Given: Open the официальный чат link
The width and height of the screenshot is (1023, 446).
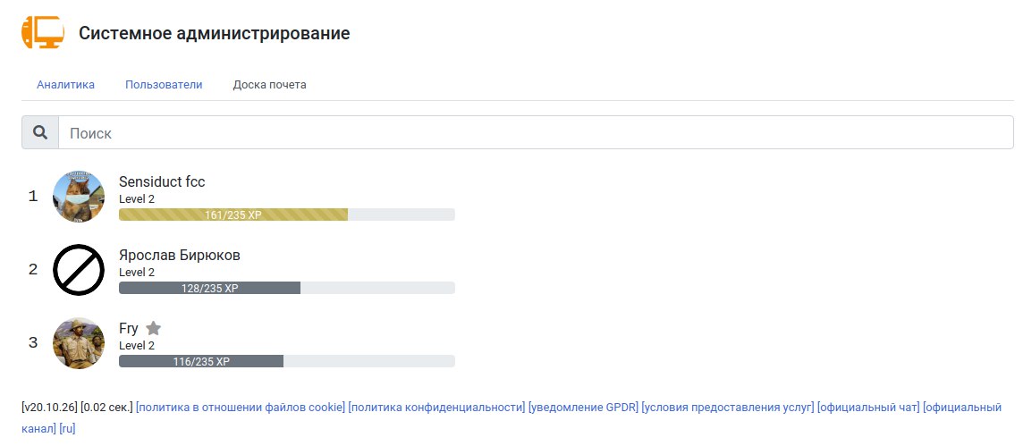Looking at the screenshot, I should pos(868,408).
